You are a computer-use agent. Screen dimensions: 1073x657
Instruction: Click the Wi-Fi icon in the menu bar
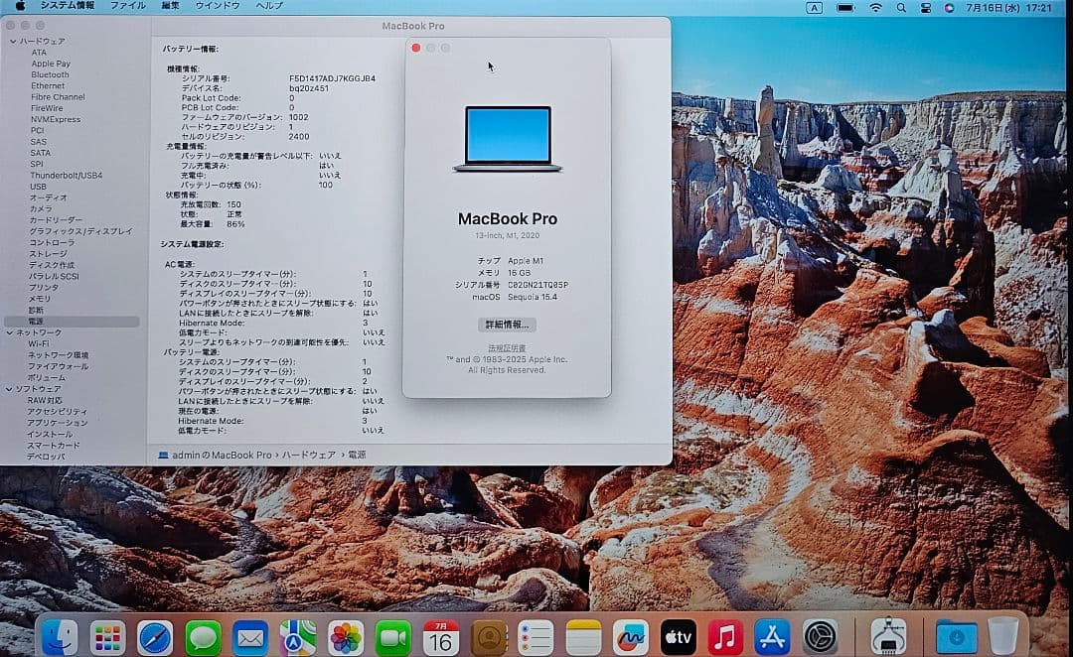(877, 8)
